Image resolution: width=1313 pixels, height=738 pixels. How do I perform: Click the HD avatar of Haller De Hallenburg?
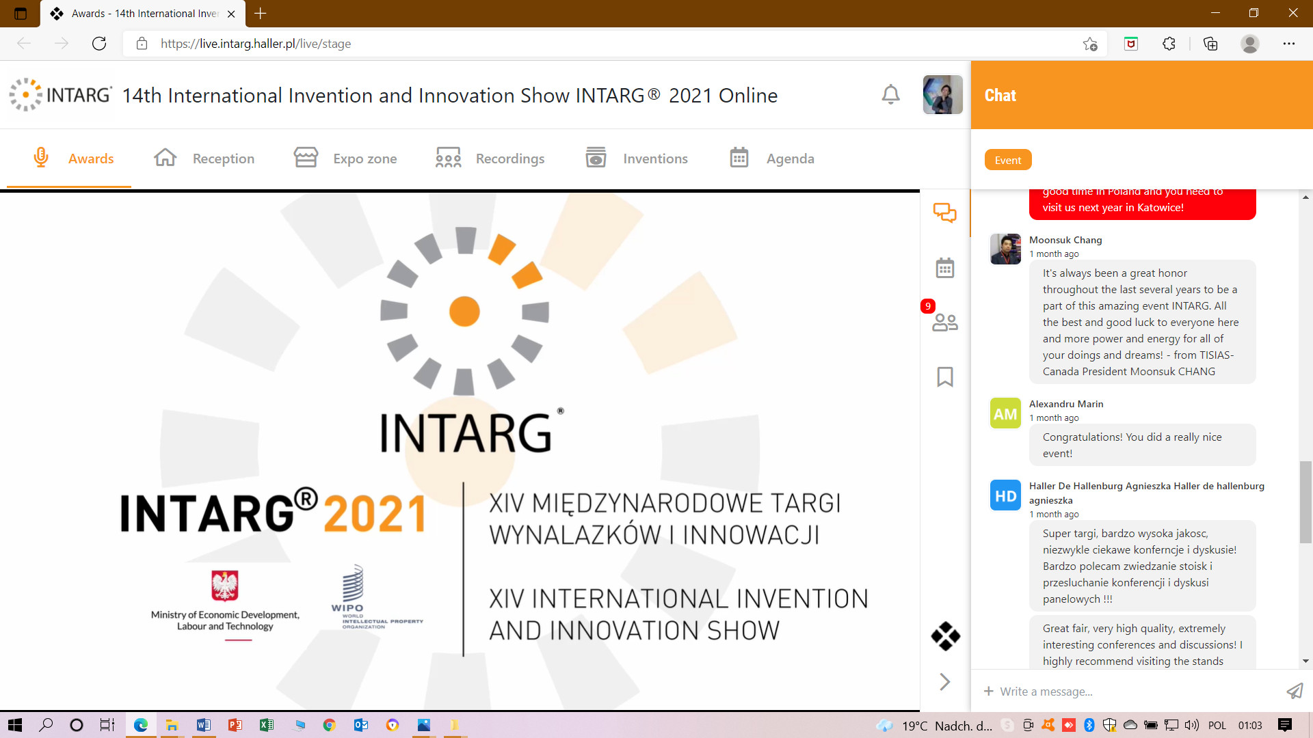pyautogui.click(x=1005, y=495)
